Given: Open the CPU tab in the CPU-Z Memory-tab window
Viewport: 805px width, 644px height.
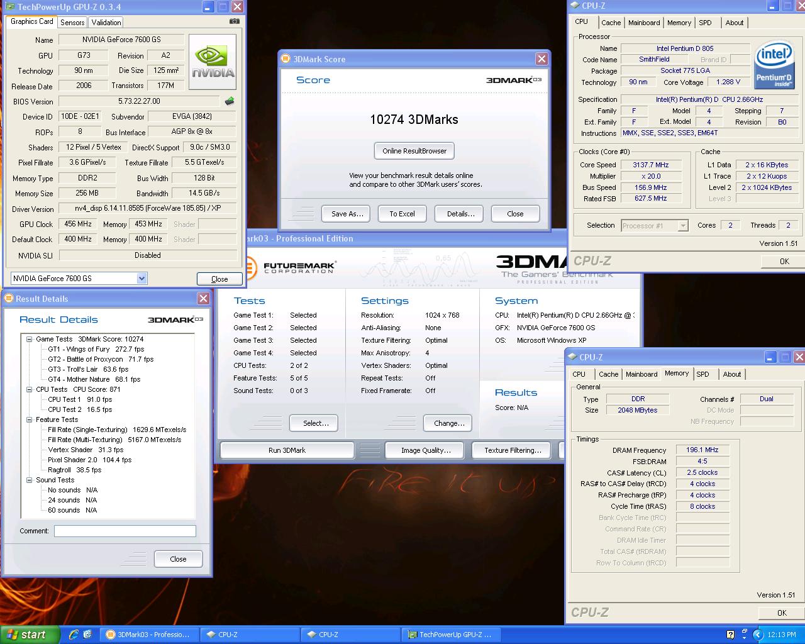Looking at the screenshot, I should (579, 374).
